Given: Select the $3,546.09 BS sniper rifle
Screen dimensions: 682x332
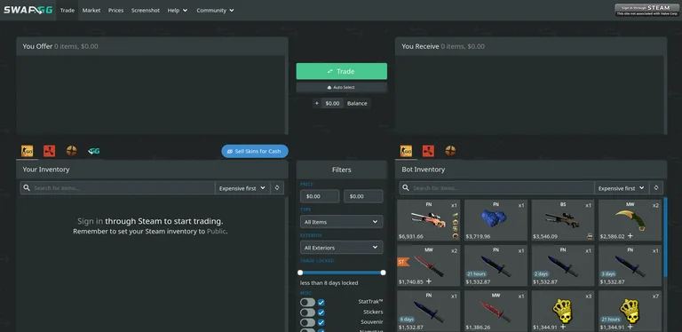Looking at the screenshot, I should coord(563,220).
